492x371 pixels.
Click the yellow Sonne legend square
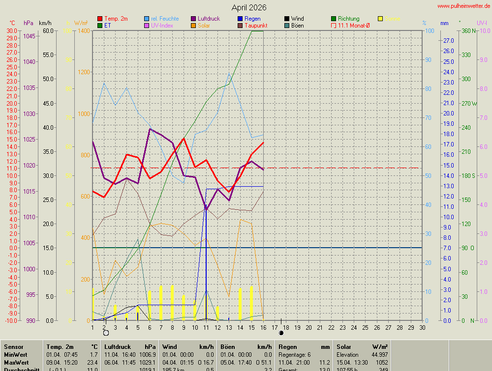(380, 19)
